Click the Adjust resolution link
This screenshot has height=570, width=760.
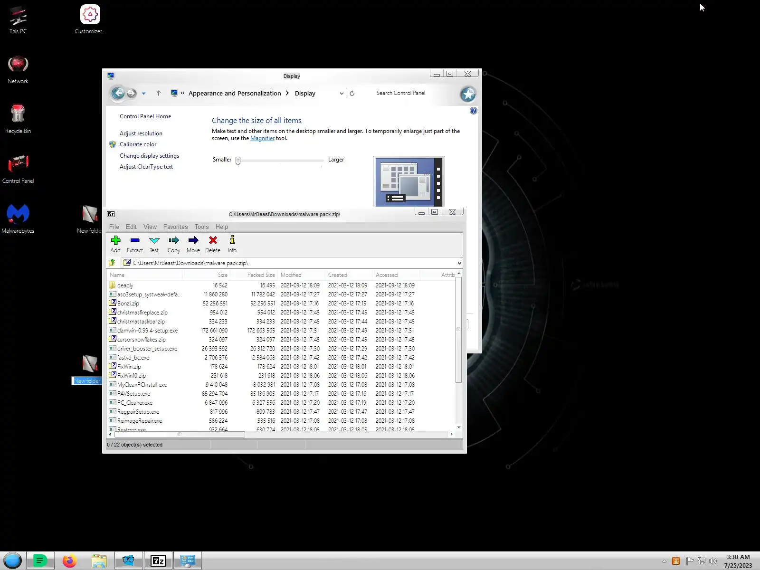pyautogui.click(x=141, y=133)
